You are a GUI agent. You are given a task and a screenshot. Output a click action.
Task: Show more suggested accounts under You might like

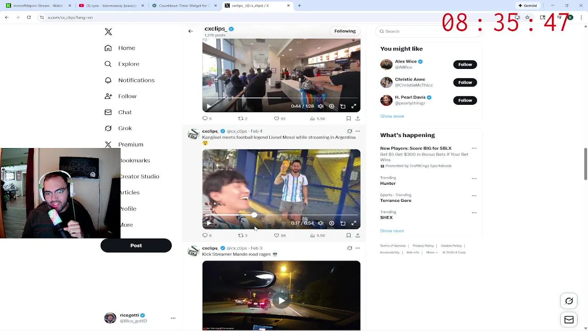(392, 116)
